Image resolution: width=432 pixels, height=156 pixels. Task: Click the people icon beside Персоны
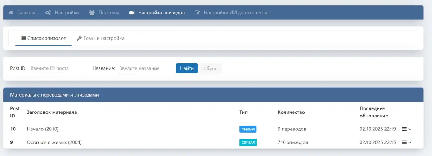click(x=91, y=13)
